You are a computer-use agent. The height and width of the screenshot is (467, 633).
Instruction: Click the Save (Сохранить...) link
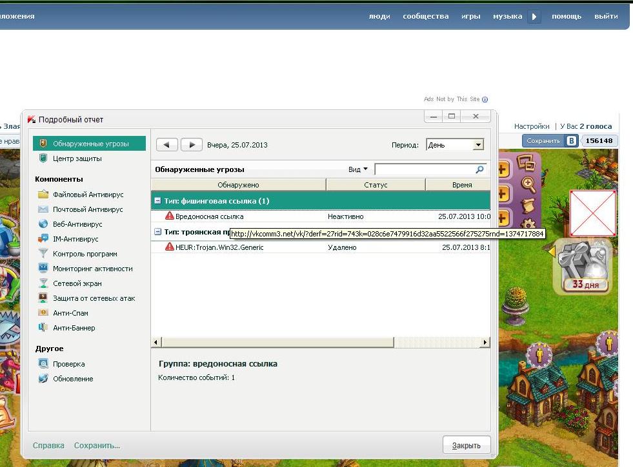(97, 445)
